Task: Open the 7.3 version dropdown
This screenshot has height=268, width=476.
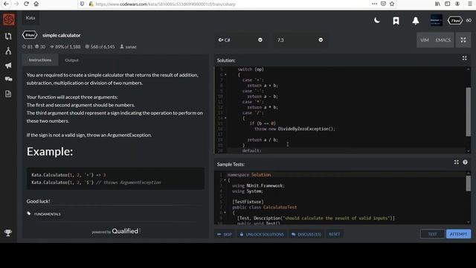Action: [x=300, y=39]
